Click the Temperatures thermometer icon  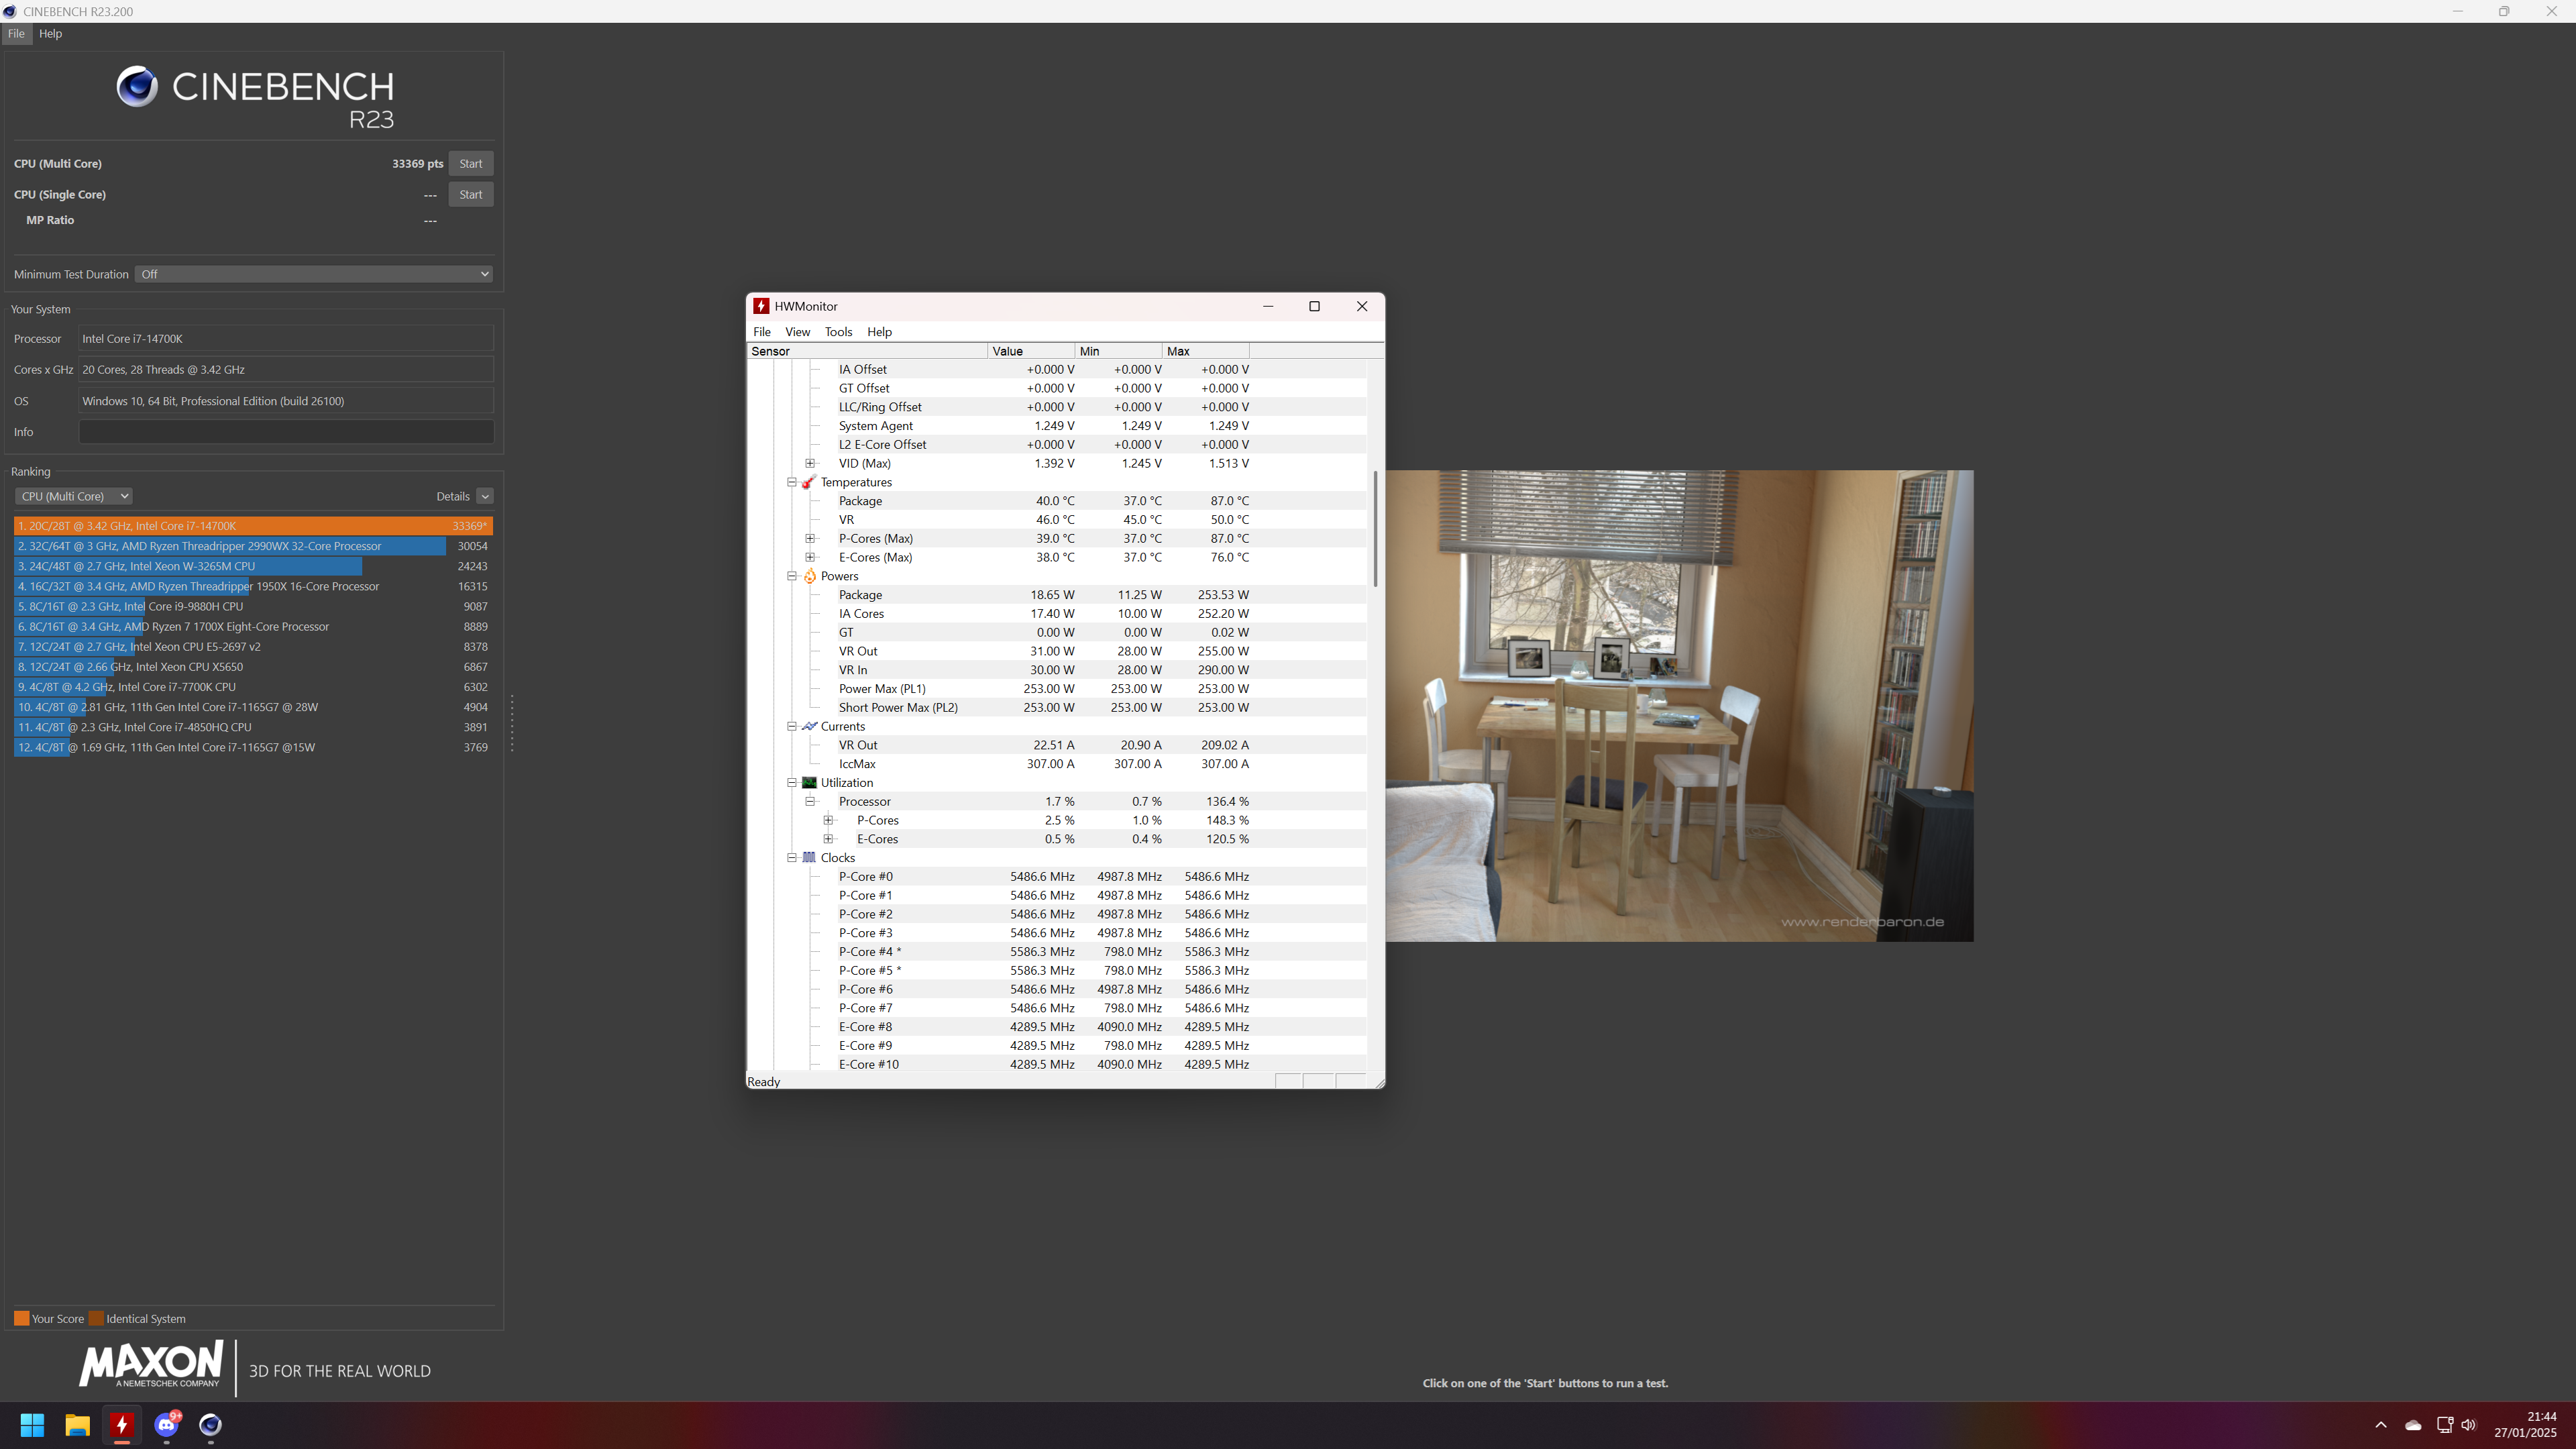(x=809, y=482)
